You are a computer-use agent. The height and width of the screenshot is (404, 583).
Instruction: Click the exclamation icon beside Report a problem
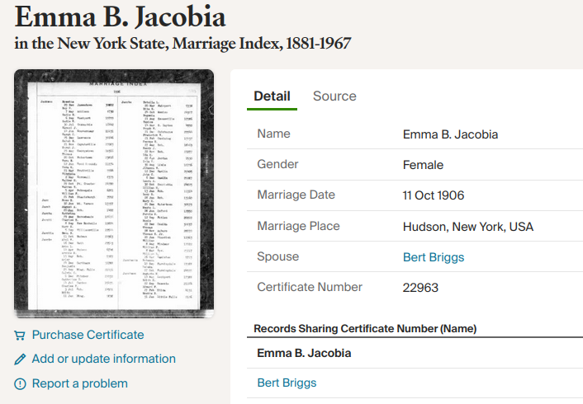[x=20, y=383]
